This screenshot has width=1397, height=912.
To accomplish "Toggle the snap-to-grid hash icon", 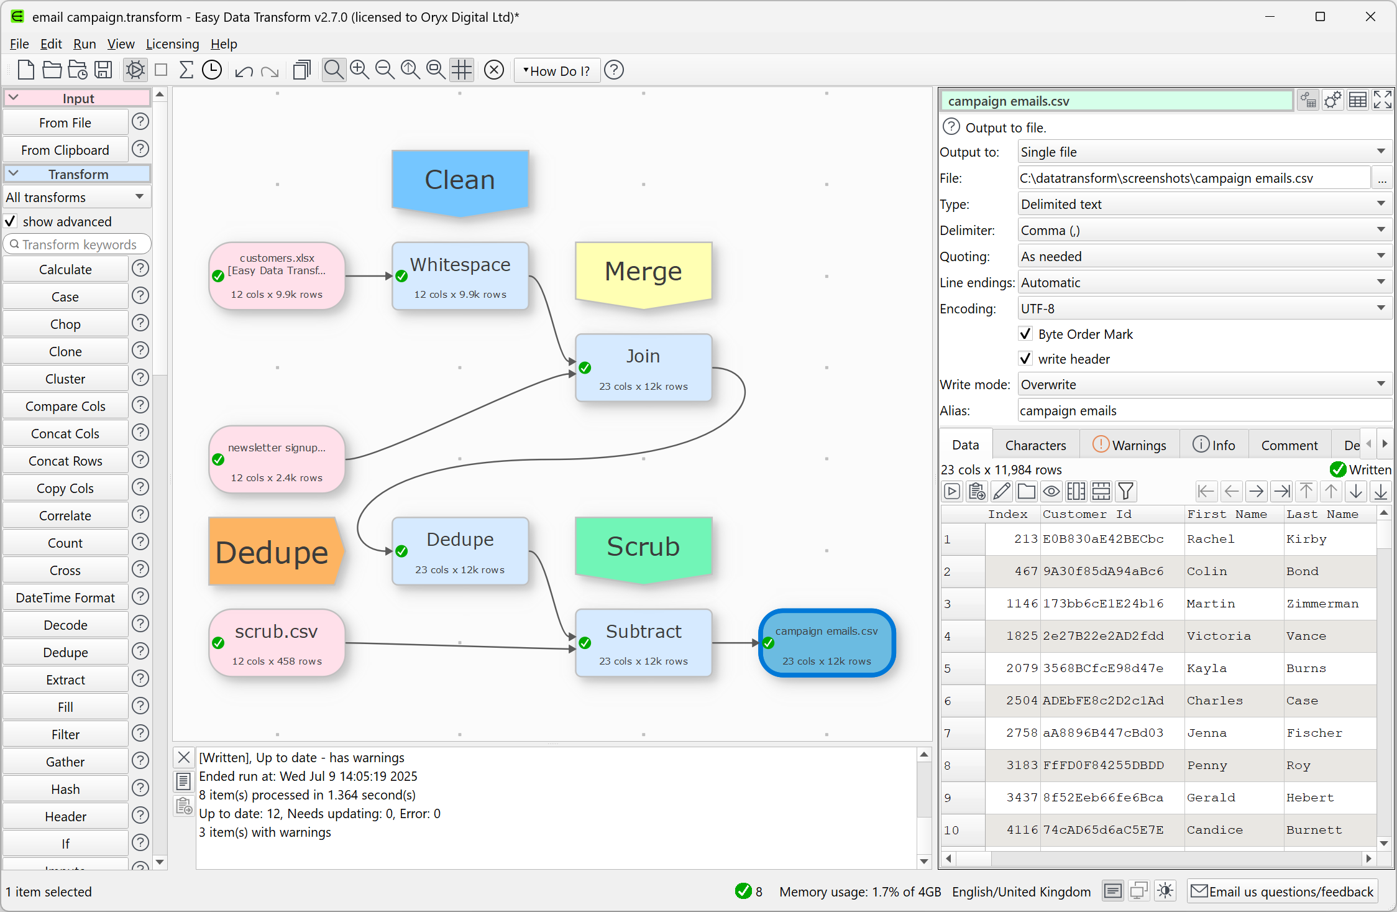I will click(x=462, y=70).
